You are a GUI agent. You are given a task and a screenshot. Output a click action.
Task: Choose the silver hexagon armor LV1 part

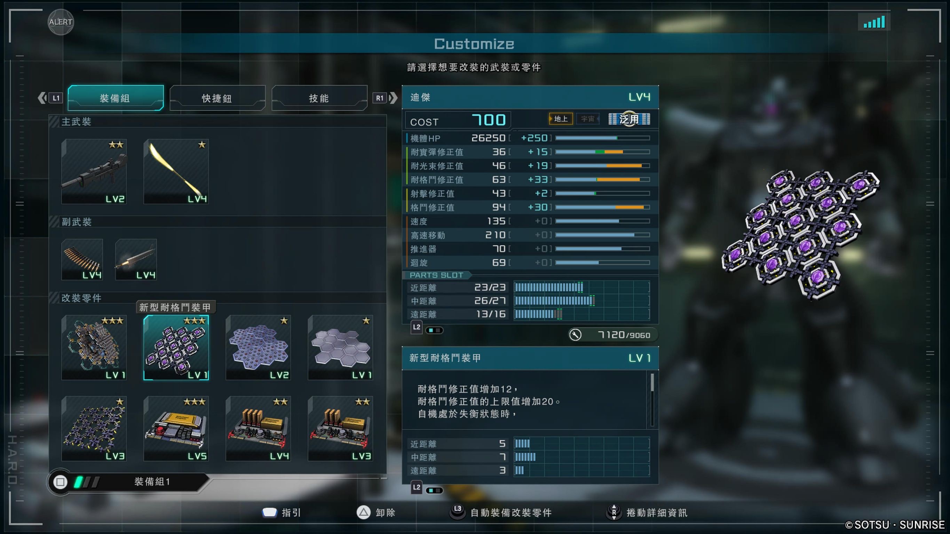coord(340,347)
